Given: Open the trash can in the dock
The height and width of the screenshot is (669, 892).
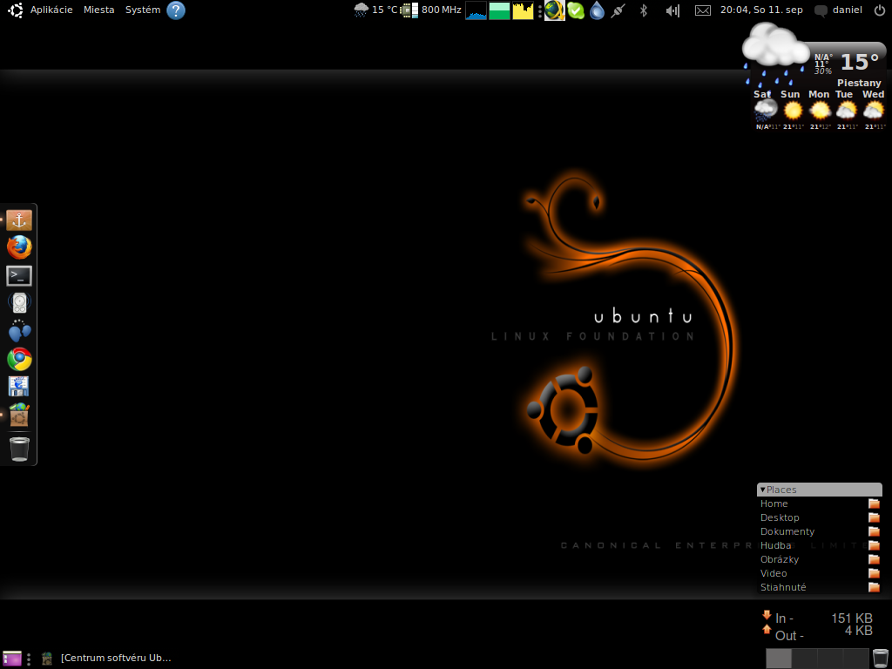Looking at the screenshot, I should pos(19,449).
